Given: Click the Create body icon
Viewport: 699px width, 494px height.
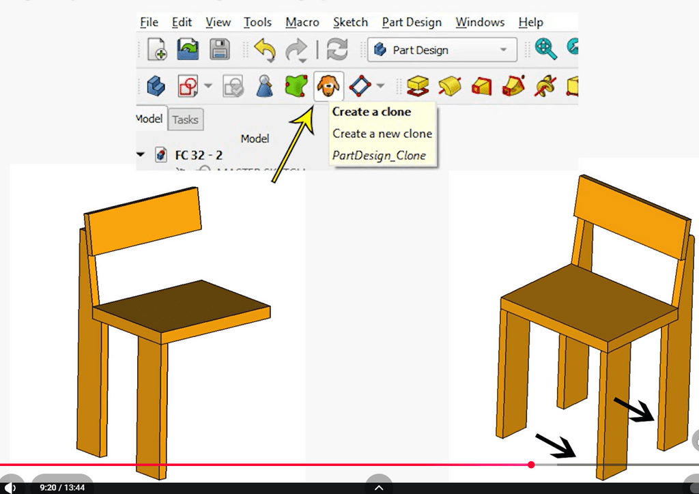Looking at the screenshot, I should (156, 86).
